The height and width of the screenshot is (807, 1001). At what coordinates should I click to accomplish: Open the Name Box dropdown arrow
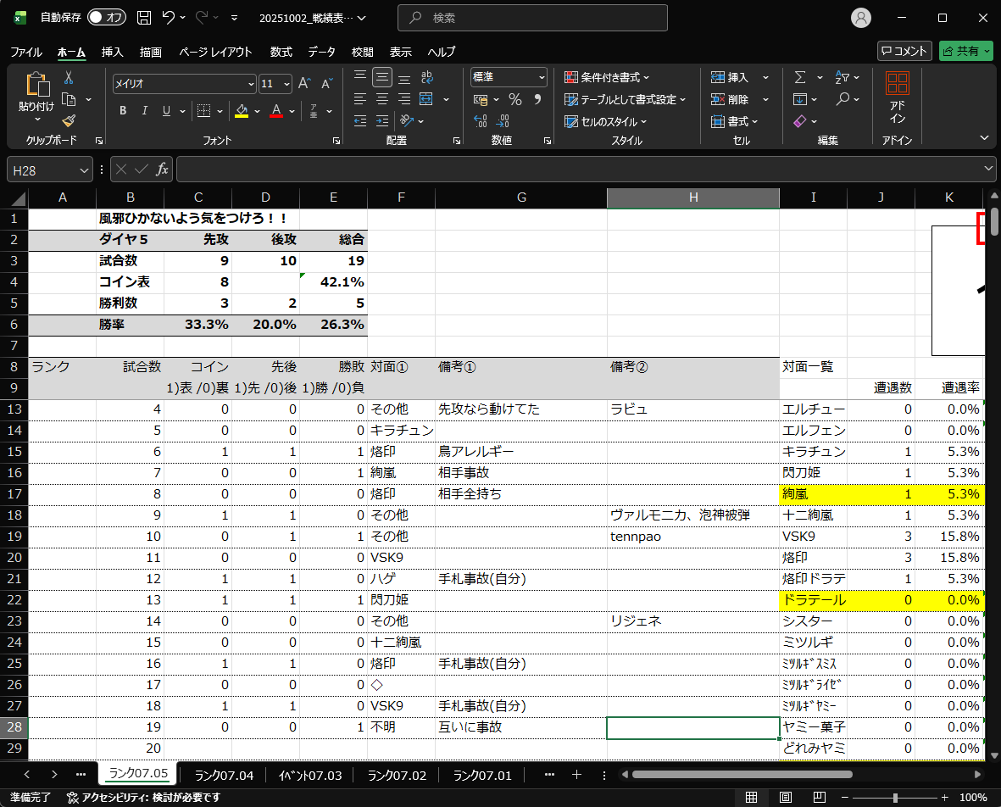tap(84, 170)
